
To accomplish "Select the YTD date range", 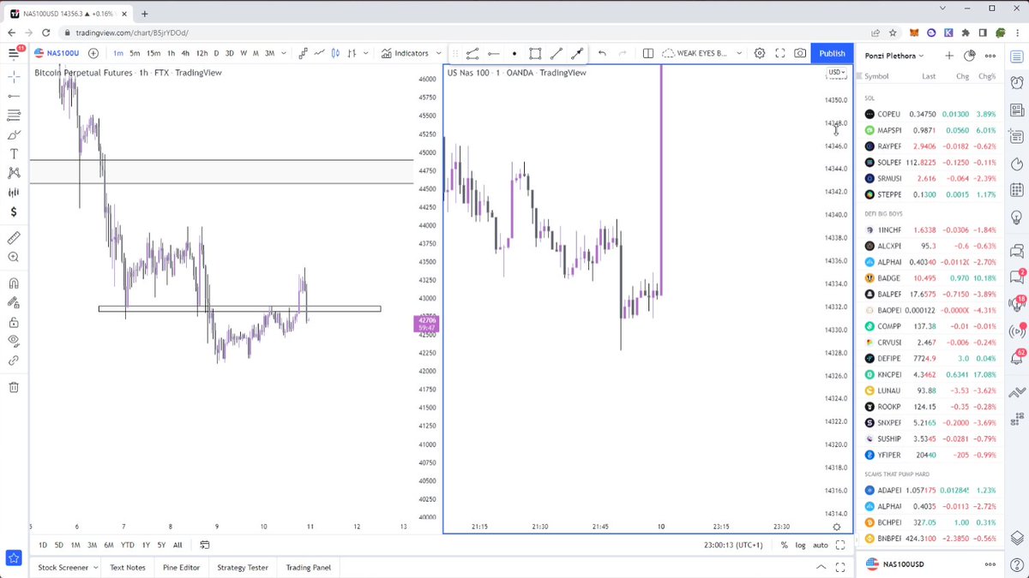I will (127, 545).
